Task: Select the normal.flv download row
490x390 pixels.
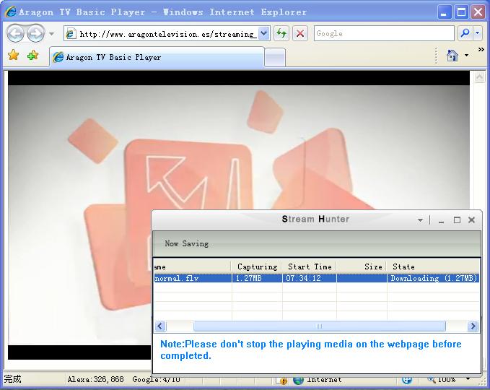Action: 317,278
